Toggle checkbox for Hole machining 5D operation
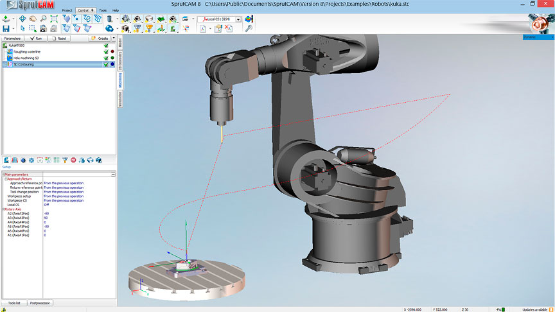Image resolution: width=555 pixels, height=312 pixels. point(106,58)
